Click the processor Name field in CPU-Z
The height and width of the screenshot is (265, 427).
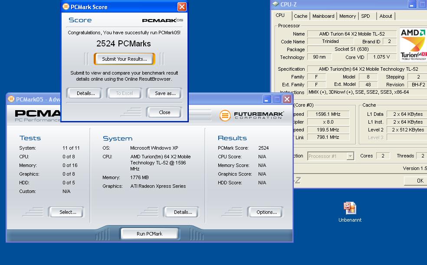[352, 34]
